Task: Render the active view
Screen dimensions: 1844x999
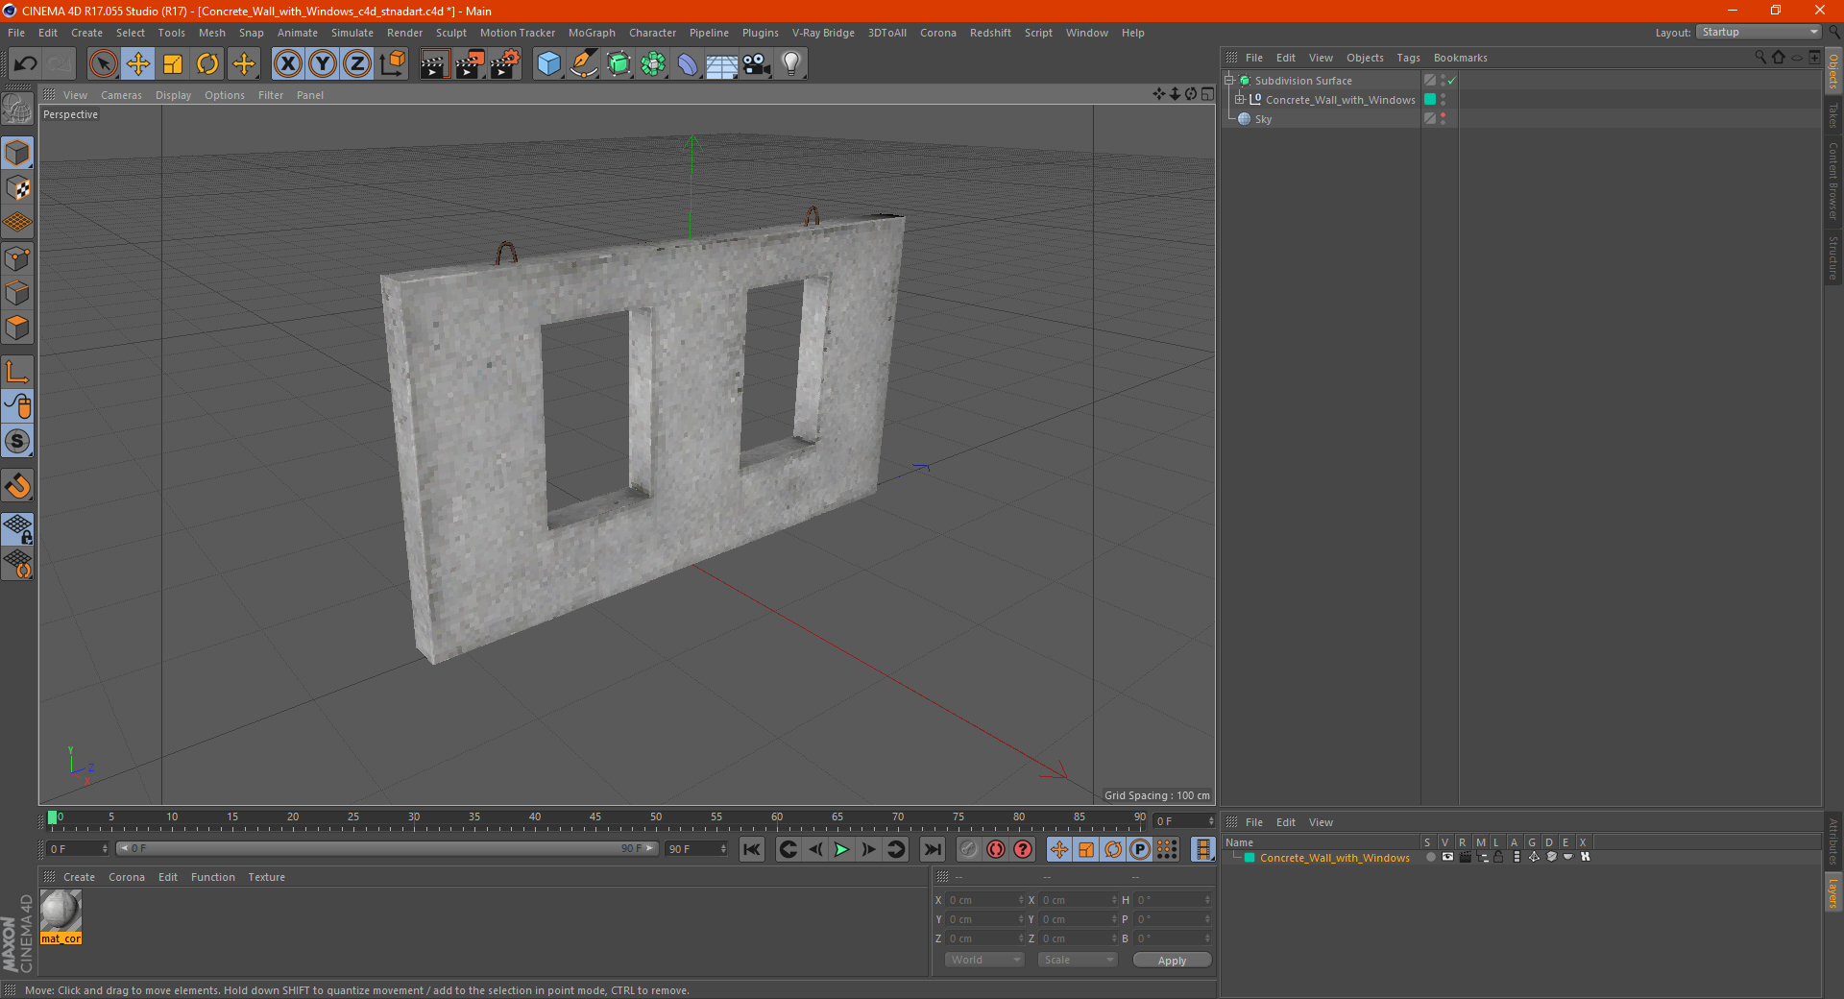Action: (x=434, y=64)
